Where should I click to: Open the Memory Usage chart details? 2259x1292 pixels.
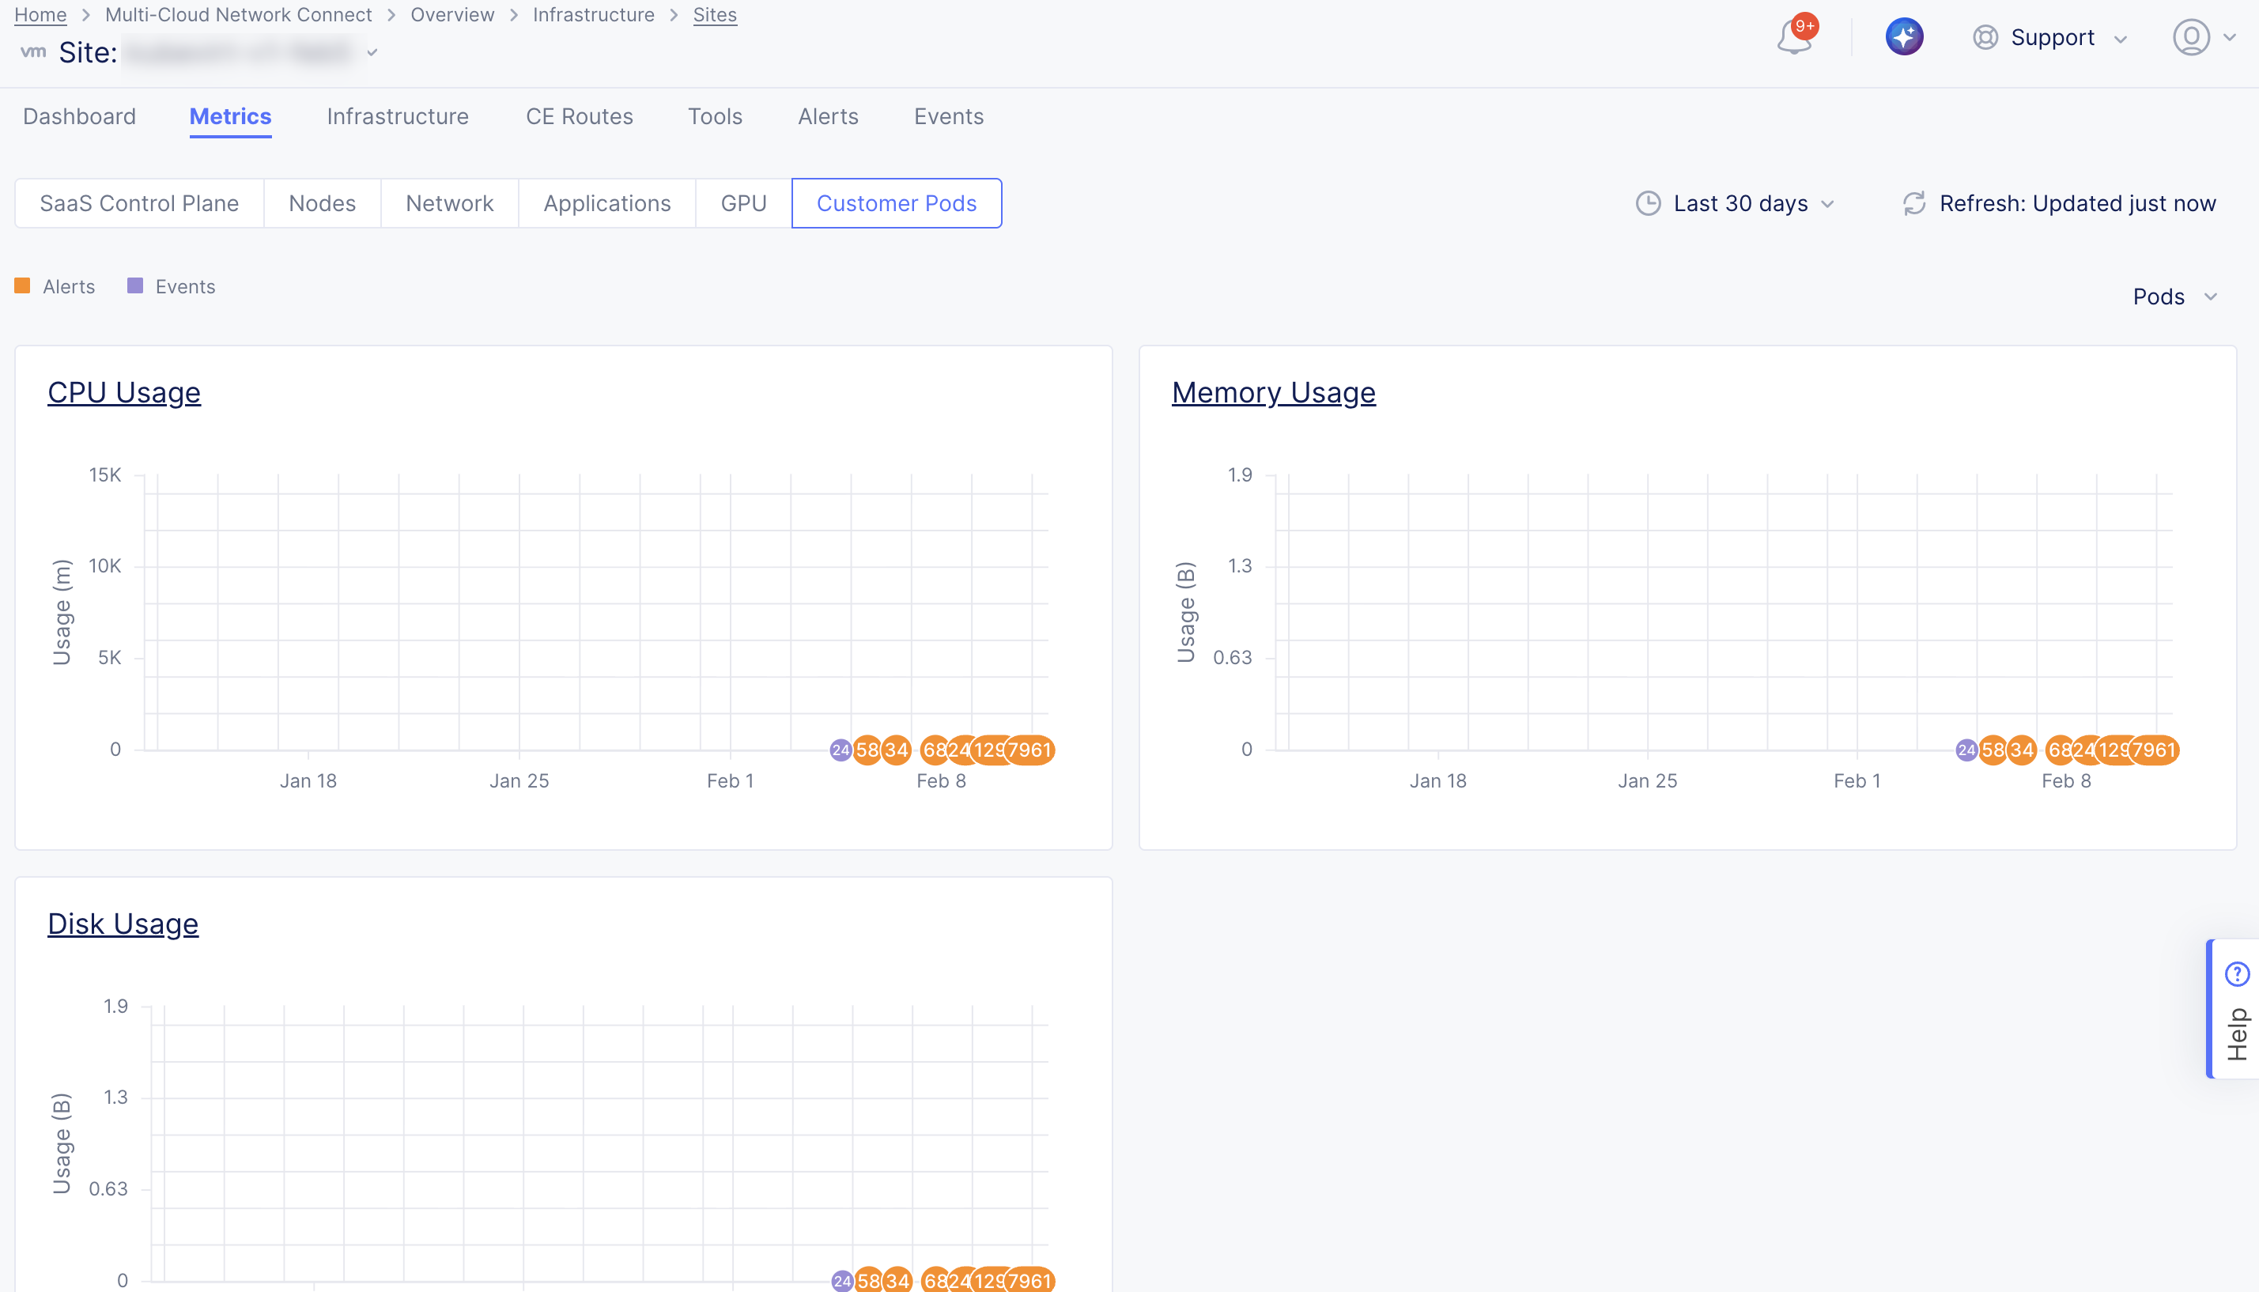[1273, 392]
